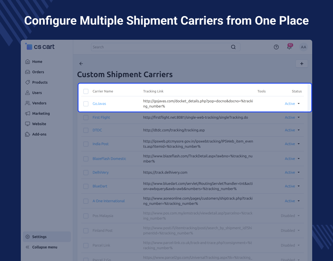Open the BlazeFlash Domestic carrier link
This screenshot has height=261, width=333.
point(109,159)
